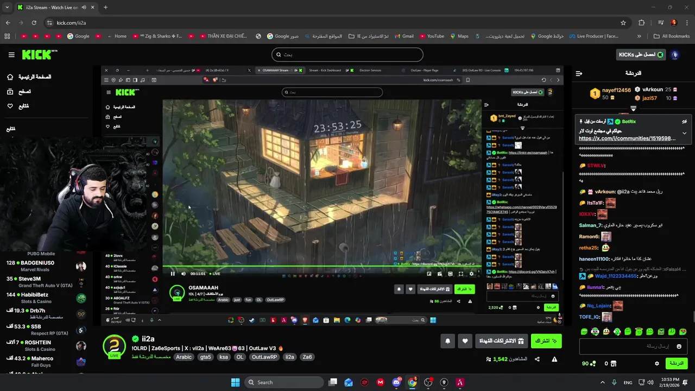Open the Windows Start menu
This screenshot has height=391, width=695.
[235, 382]
